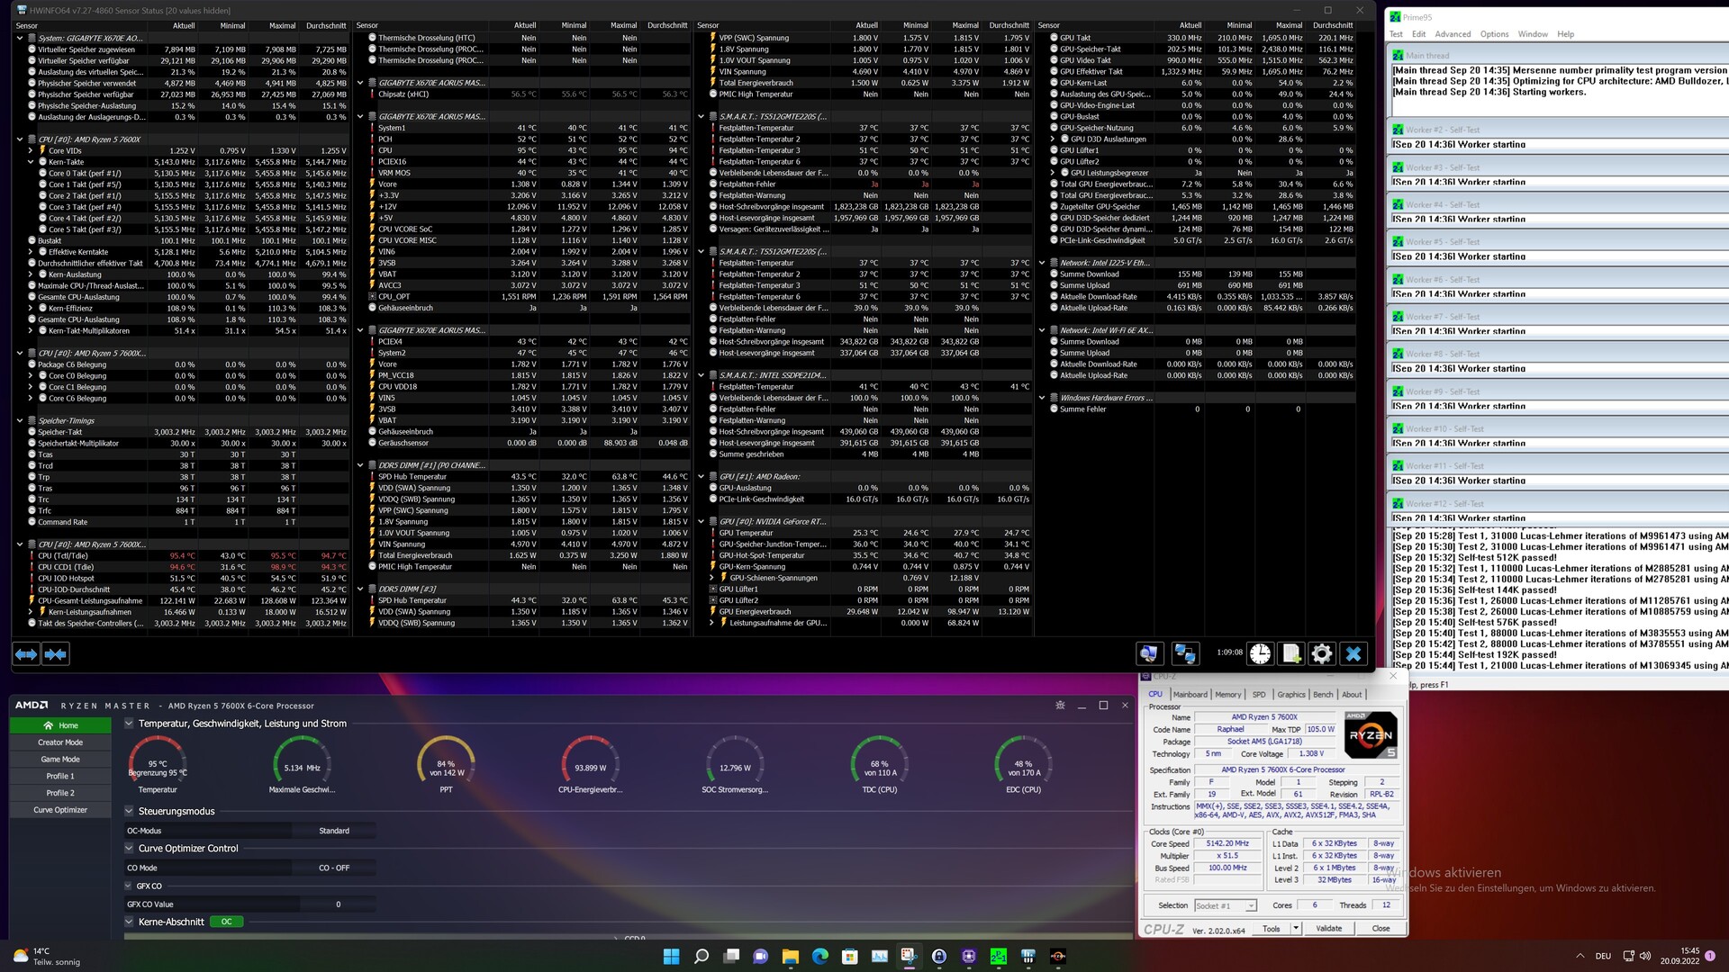Screen dimensions: 1729x972
Task: Expand Core VIDs row in HWiNFO
Action: click(x=31, y=151)
